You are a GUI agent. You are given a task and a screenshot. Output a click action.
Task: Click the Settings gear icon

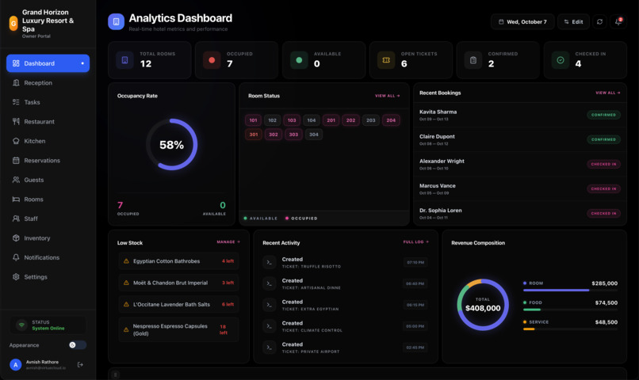click(16, 277)
